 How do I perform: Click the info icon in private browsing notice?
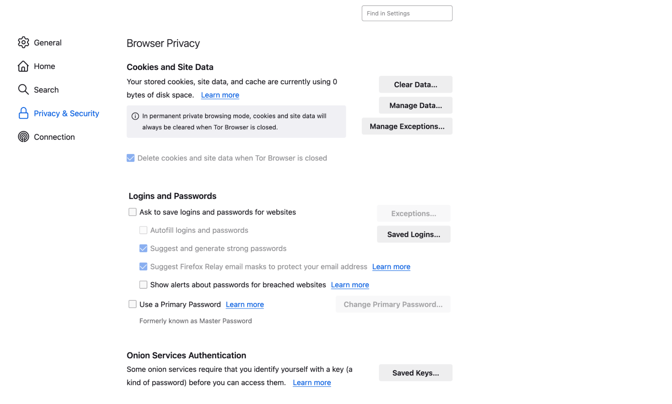135,116
